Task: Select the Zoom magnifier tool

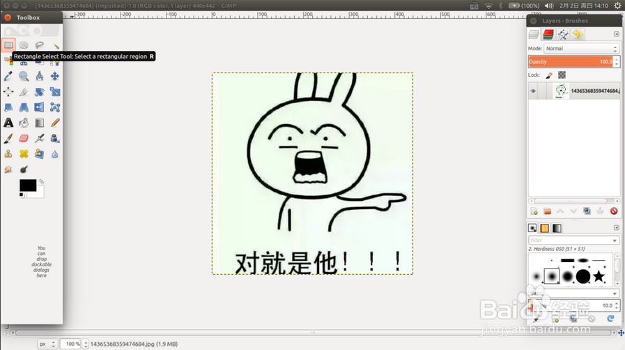Action: pyautogui.click(x=24, y=76)
